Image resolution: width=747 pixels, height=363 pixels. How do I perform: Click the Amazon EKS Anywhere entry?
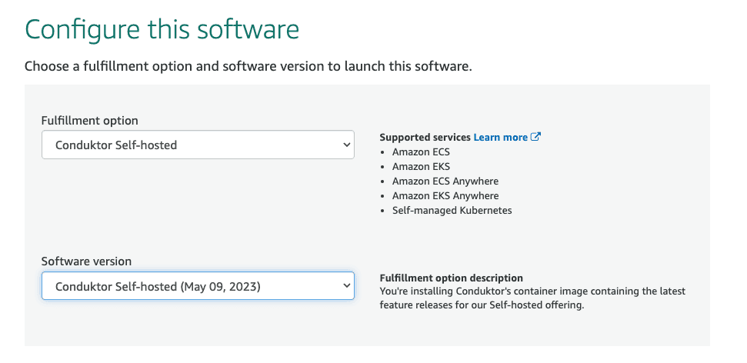[x=445, y=196]
